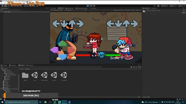The height and width of the screenshot is (104, 186).
Task: Select the fourth Unity scene asset
Action: [64, 75]
